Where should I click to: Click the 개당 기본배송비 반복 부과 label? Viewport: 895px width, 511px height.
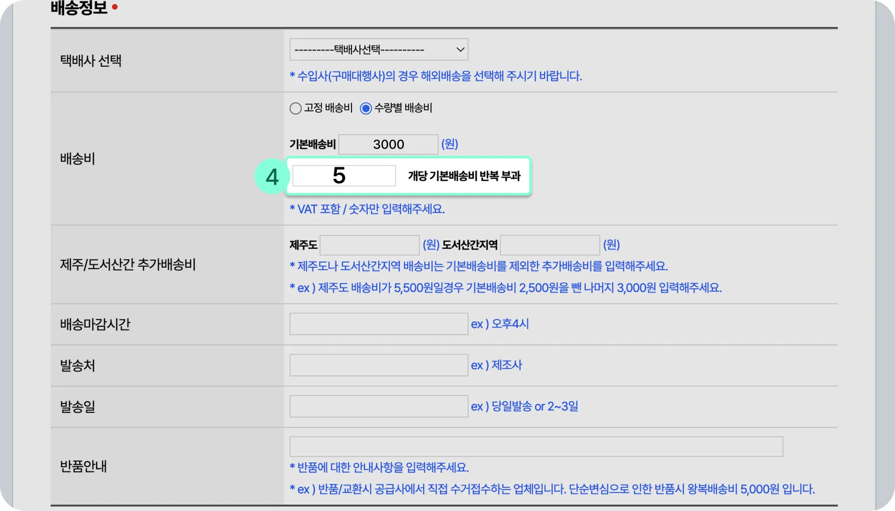[x=464, y=176]
